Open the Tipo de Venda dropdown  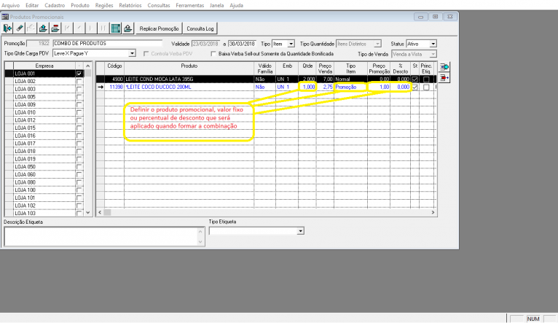point(433,54)
